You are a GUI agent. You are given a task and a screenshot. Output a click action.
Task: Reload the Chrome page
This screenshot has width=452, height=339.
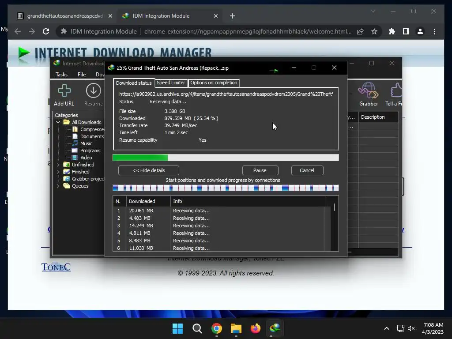click(x=46, y=31)
